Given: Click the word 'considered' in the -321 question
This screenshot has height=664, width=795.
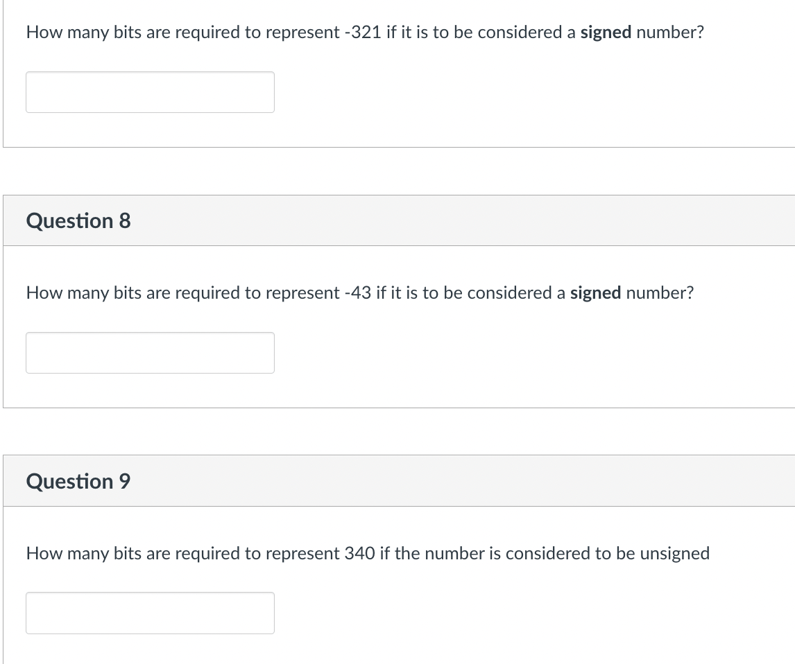Looking at the screenshot, I should (x=520, y=32).
